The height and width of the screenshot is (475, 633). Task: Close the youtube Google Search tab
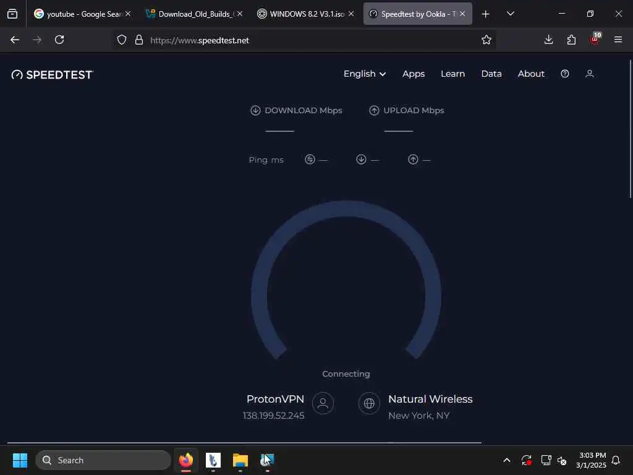point(128,14)
